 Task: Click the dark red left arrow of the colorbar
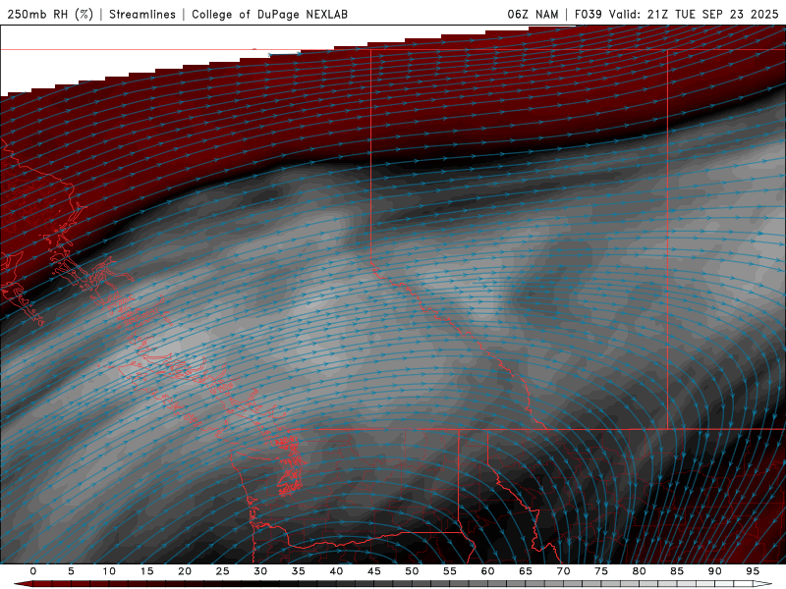[x=23, y=584]
